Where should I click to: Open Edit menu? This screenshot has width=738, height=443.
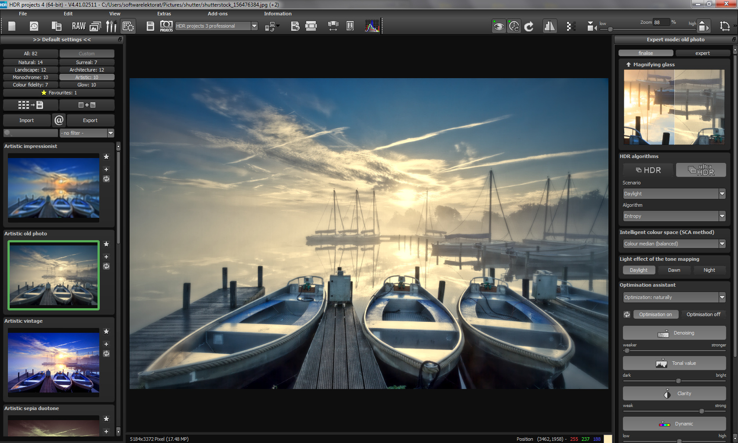68,14
